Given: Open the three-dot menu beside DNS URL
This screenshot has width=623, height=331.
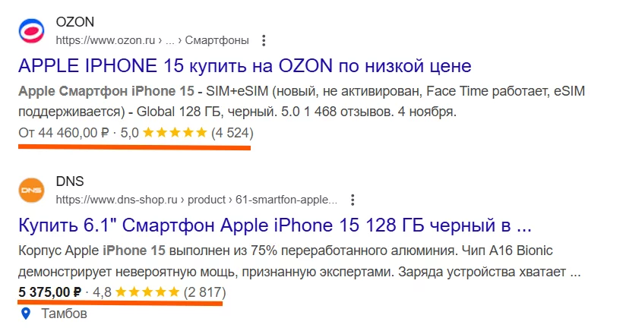Looking at the screenshot, I should [x=351, y=200].
